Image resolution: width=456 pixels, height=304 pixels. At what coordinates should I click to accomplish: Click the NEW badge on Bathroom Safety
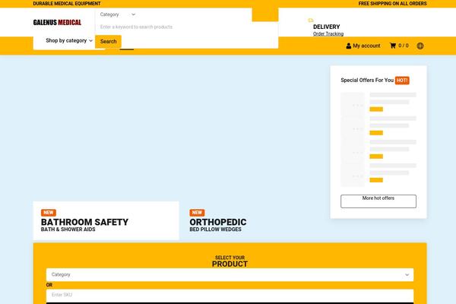[x=49, y=213]
